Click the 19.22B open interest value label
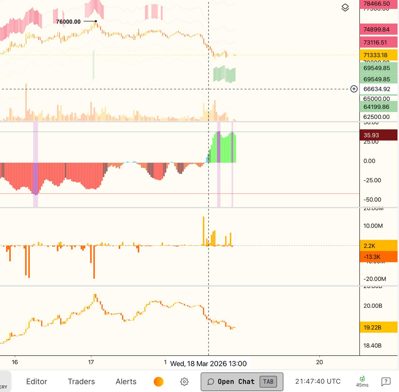This screenshot has width=399, height=392. point(378,327)
